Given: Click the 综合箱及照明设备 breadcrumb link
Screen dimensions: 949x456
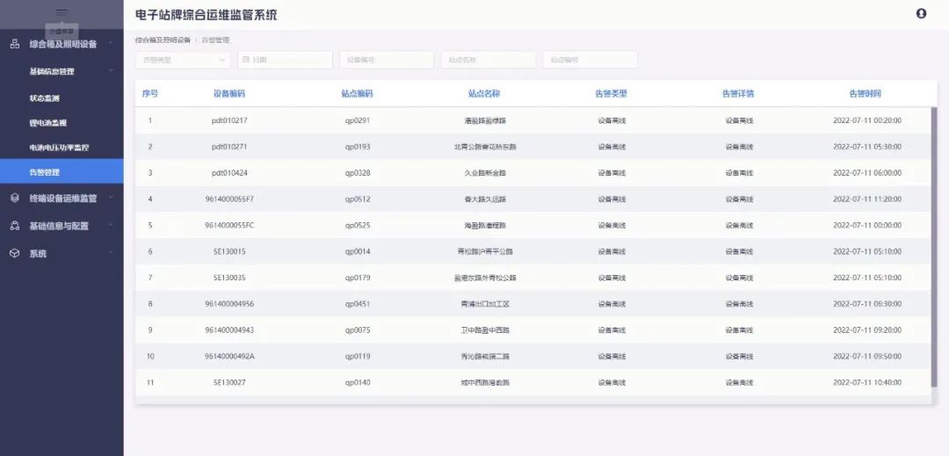Looking at the screenshot, I should [x=162, y=40].
